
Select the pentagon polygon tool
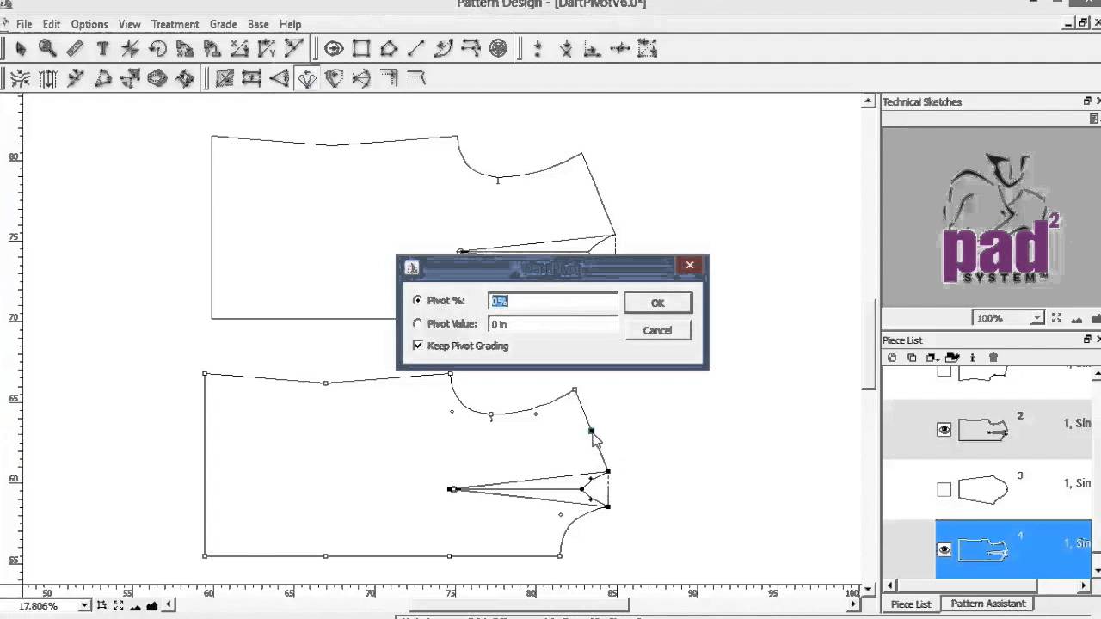(x=389, y=49)
